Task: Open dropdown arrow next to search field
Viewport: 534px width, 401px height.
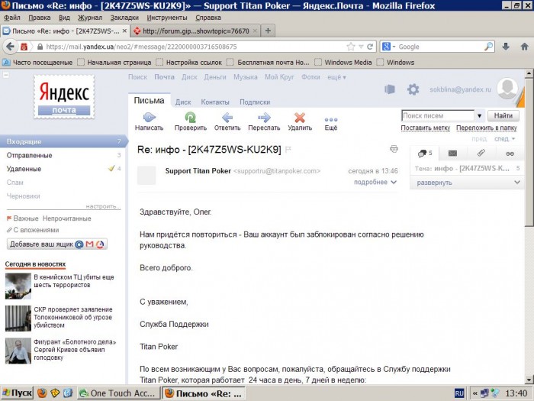Action: tap(479, 115)
